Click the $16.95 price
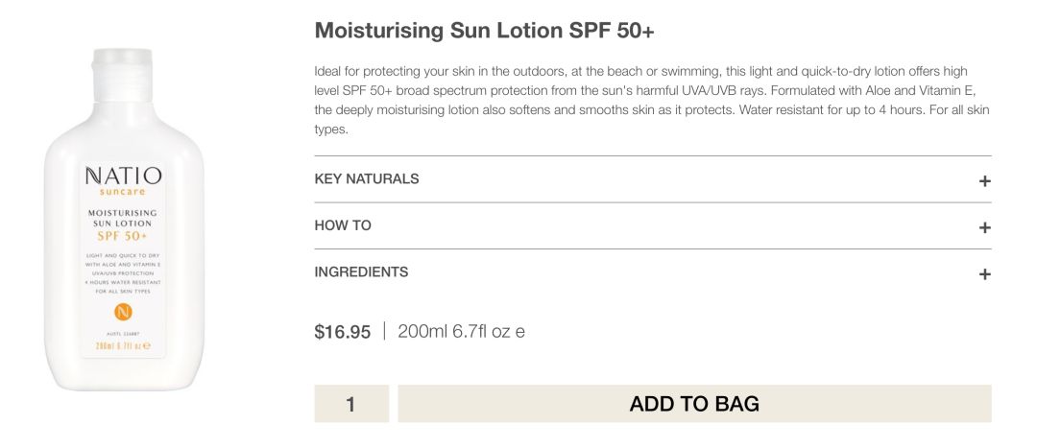This screenshot has width=1037, height=448. tap(343, 332)
